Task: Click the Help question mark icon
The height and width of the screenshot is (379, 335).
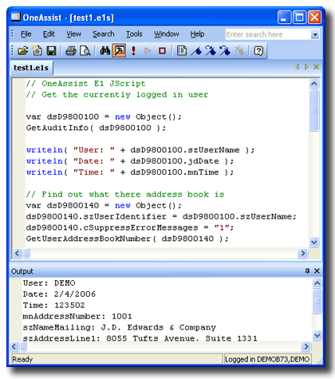Action: coord(258,50)
